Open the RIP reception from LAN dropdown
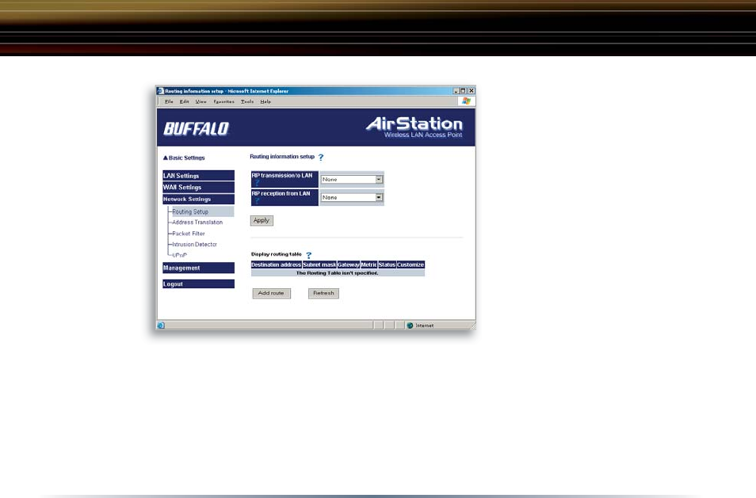Screen dimensions: 756x498 [352, 197]
